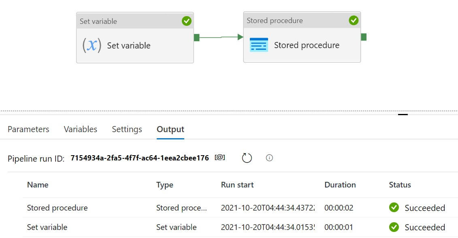The height and width of the screenshot is (238, 458).
Task: Click the Stored procedure node's green output connector
Action: tap(364, 37)
